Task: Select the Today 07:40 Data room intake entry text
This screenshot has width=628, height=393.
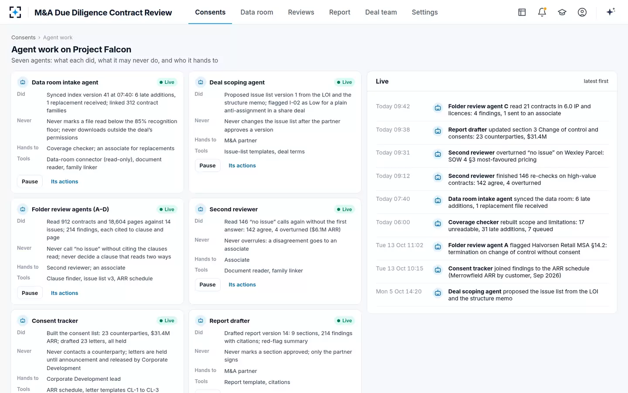Action: click(x=519, y=203)
